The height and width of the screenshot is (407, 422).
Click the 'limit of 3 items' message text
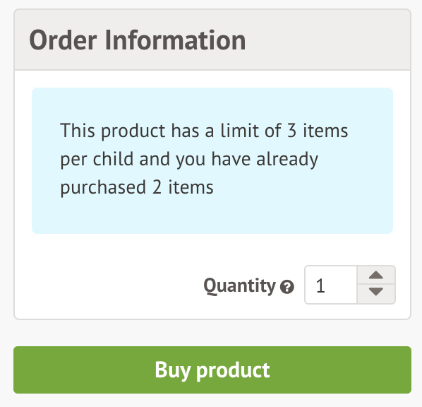tap(284, 131)
